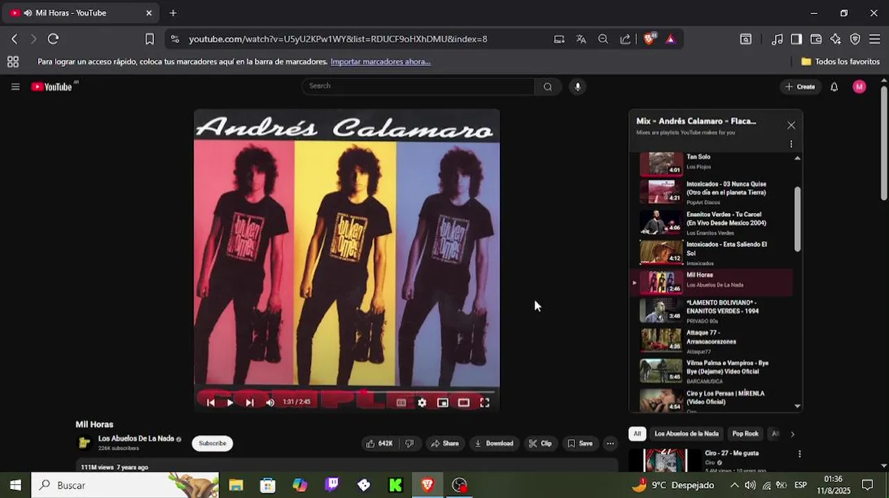Open Twitch from the taskbar
The width and height of the screenshot is (889, 498).
click(x=332, y=485)
